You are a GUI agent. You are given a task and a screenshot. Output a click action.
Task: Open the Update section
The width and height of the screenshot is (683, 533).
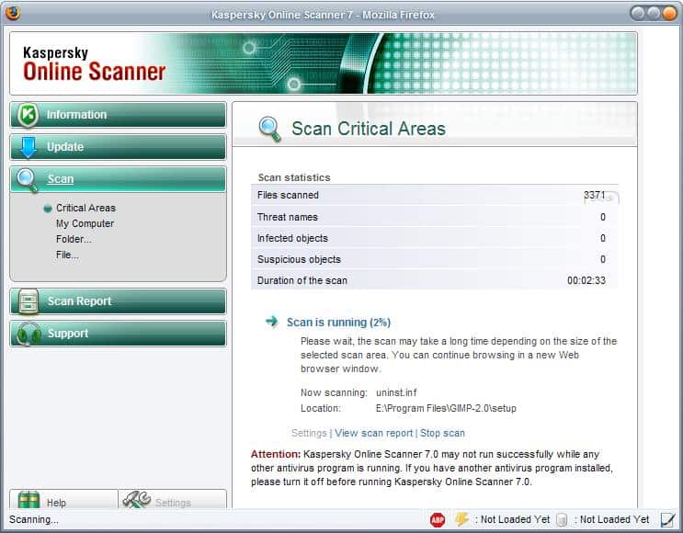click(x=118, y=147)
